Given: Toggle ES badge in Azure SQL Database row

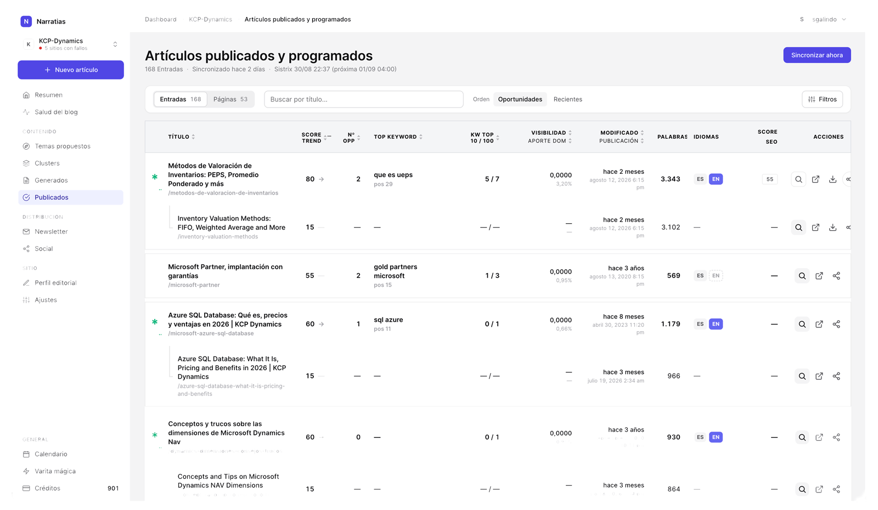Looking at the screenshot, I should pos(700,324).
